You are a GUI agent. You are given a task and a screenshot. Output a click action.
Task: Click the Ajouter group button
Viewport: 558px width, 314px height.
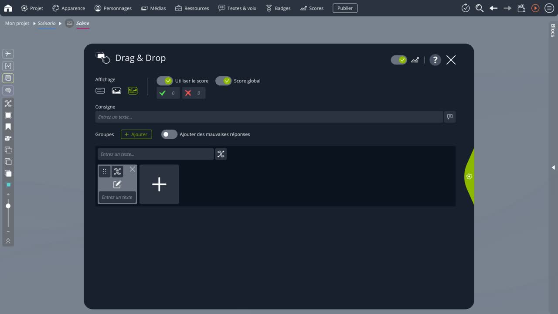pos(136,134)
